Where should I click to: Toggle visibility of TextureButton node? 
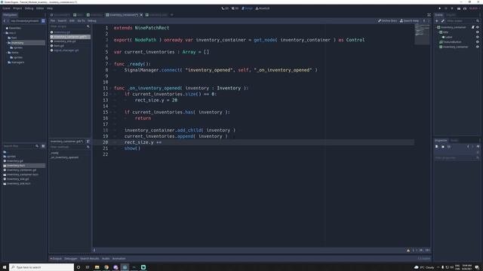pyautogui.click(x=478, y=42)
